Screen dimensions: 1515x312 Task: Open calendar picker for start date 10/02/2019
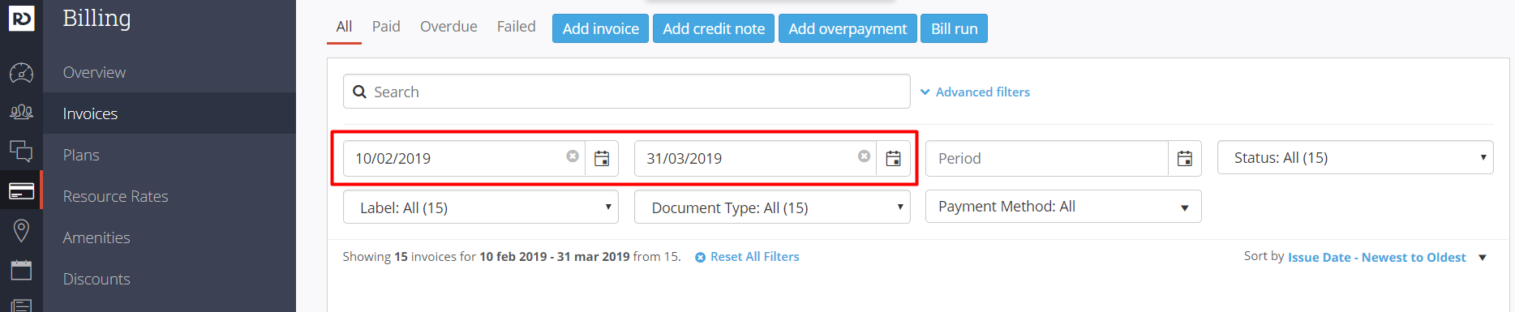(x=602, y=159)
